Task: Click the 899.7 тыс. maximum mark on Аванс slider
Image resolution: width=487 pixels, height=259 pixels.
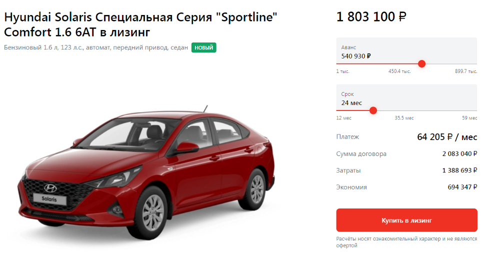Action: click(x=466, y=71)
